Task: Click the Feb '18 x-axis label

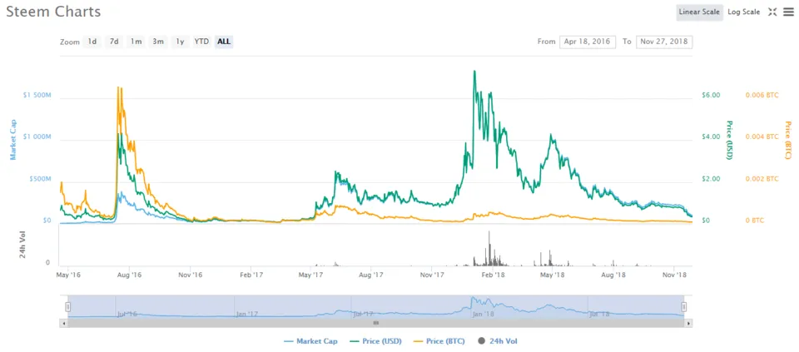Action: [x=494, y=275]
